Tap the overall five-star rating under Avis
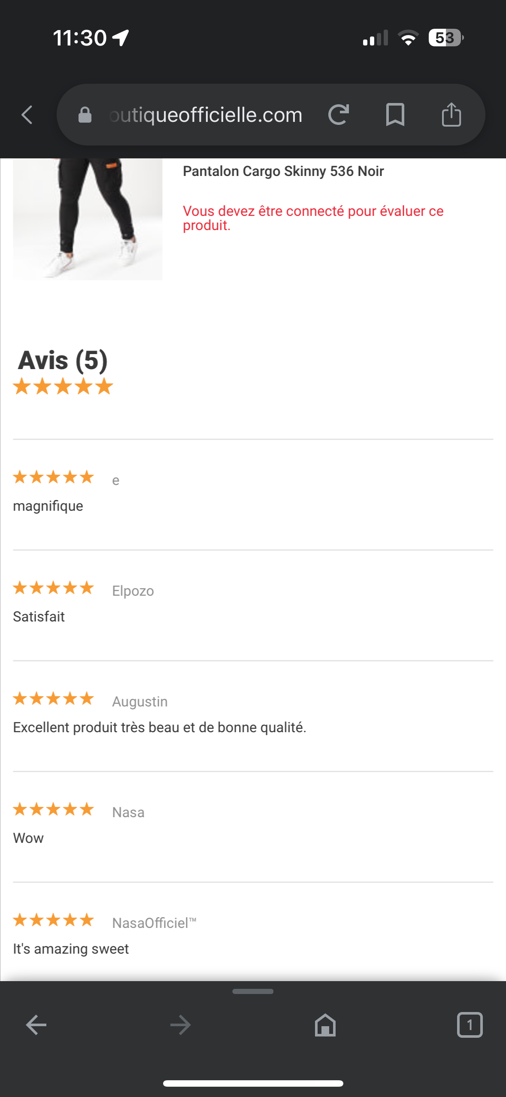This screenshot has width=506, height=1097. tap(63, 386)
